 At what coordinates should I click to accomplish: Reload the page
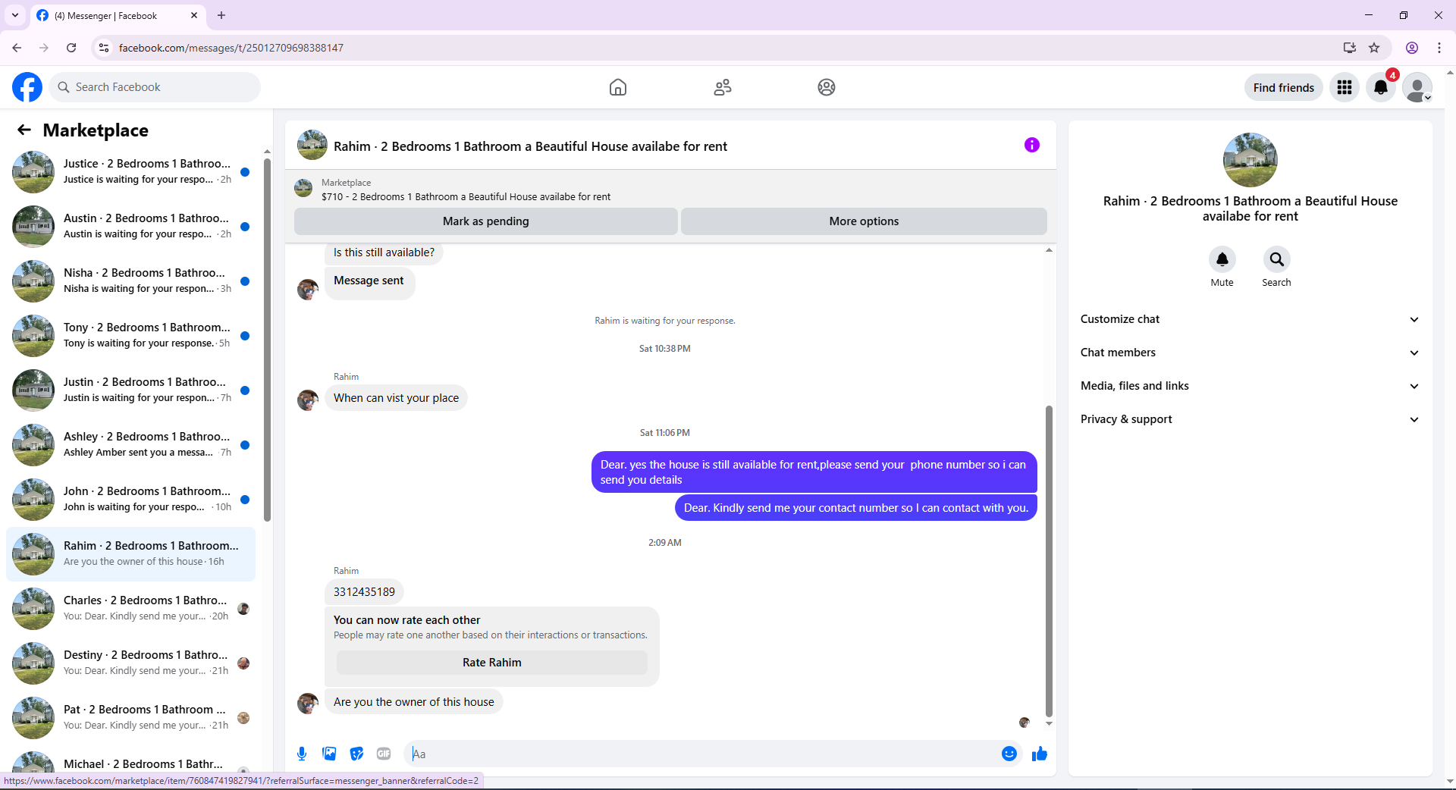coord(71,48)
